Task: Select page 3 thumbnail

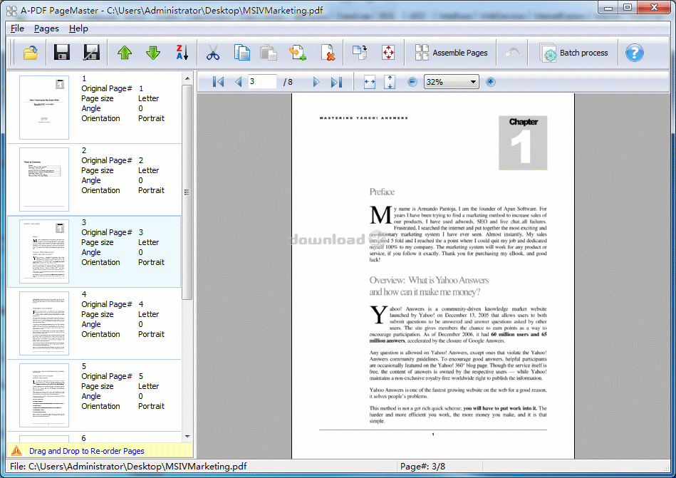Action: (x=44, y=251)
